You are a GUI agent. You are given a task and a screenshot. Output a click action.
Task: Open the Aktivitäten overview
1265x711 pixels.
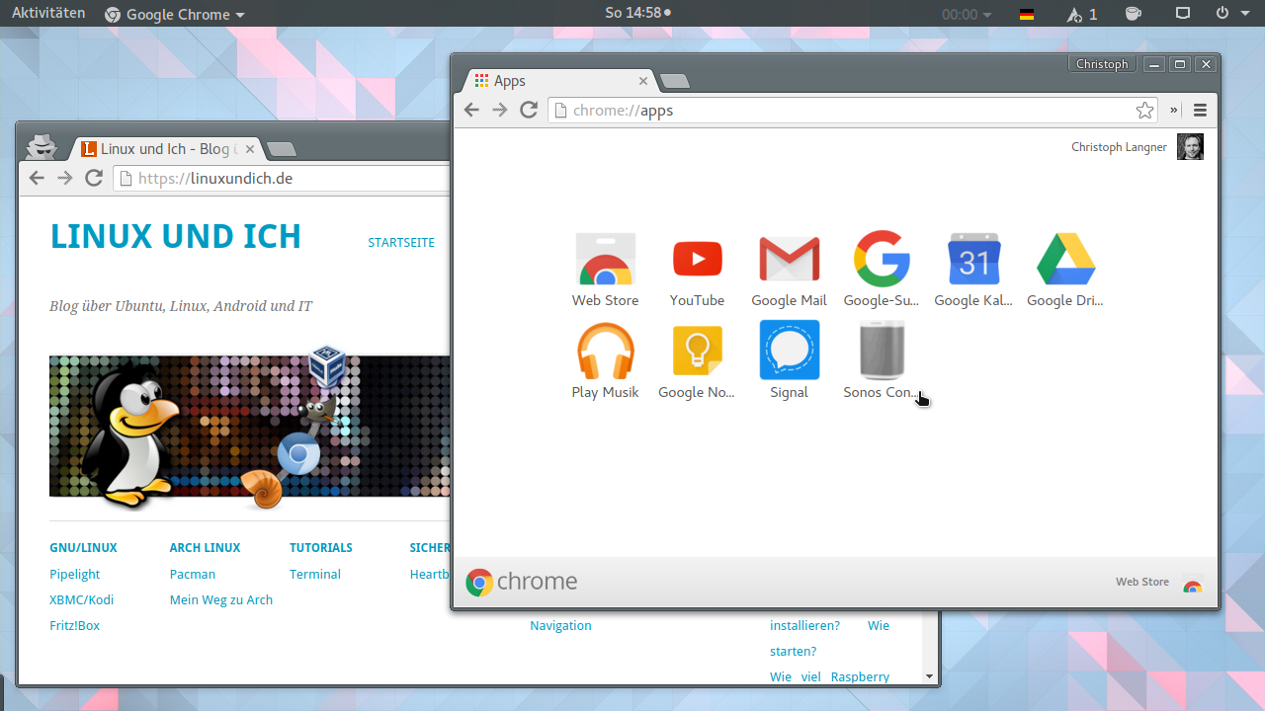48,14
